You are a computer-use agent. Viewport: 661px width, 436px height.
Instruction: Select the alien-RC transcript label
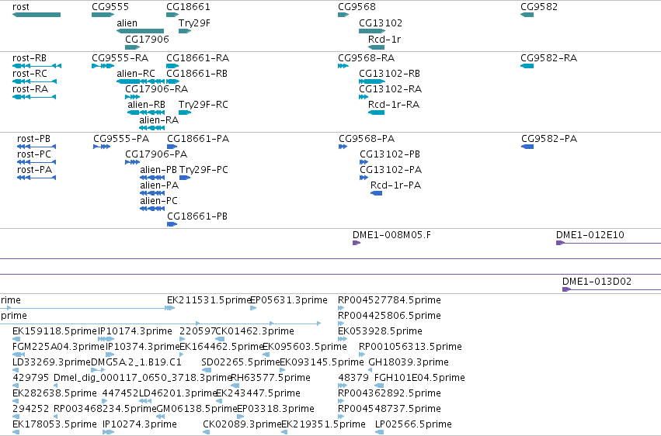(136, 73)
